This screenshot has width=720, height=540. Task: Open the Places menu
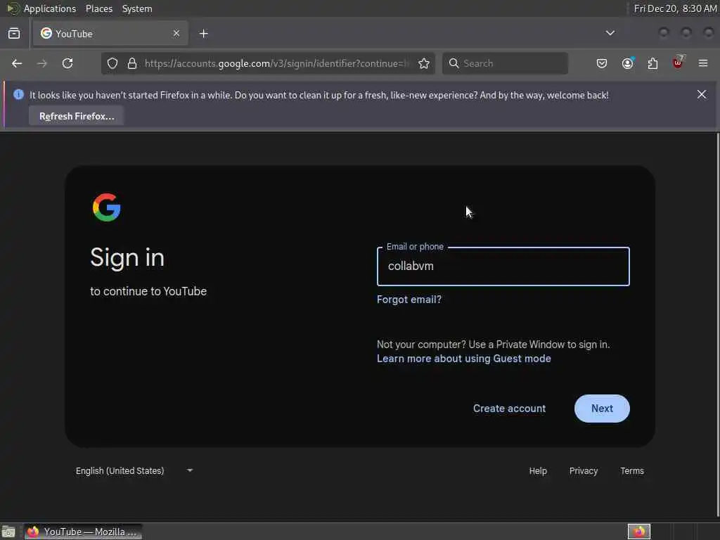click(x=99, y=8)
